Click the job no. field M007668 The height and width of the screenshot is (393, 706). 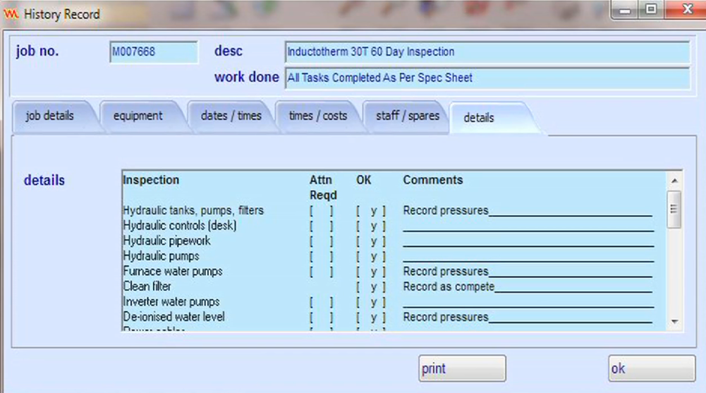click(x=154, y=52)
